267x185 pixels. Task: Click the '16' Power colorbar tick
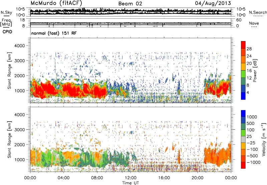(x=249, y=71)
